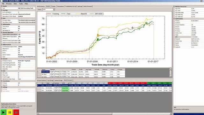Screen dimensions: 204x115
Task: Click the Training % value field
Action: 26,26
